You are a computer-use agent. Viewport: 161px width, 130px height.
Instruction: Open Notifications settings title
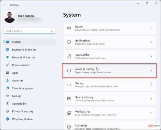82,41
